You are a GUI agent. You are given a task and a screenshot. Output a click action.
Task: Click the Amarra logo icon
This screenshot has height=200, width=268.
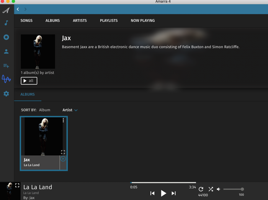pyautogui.click(x=6, y=10)
